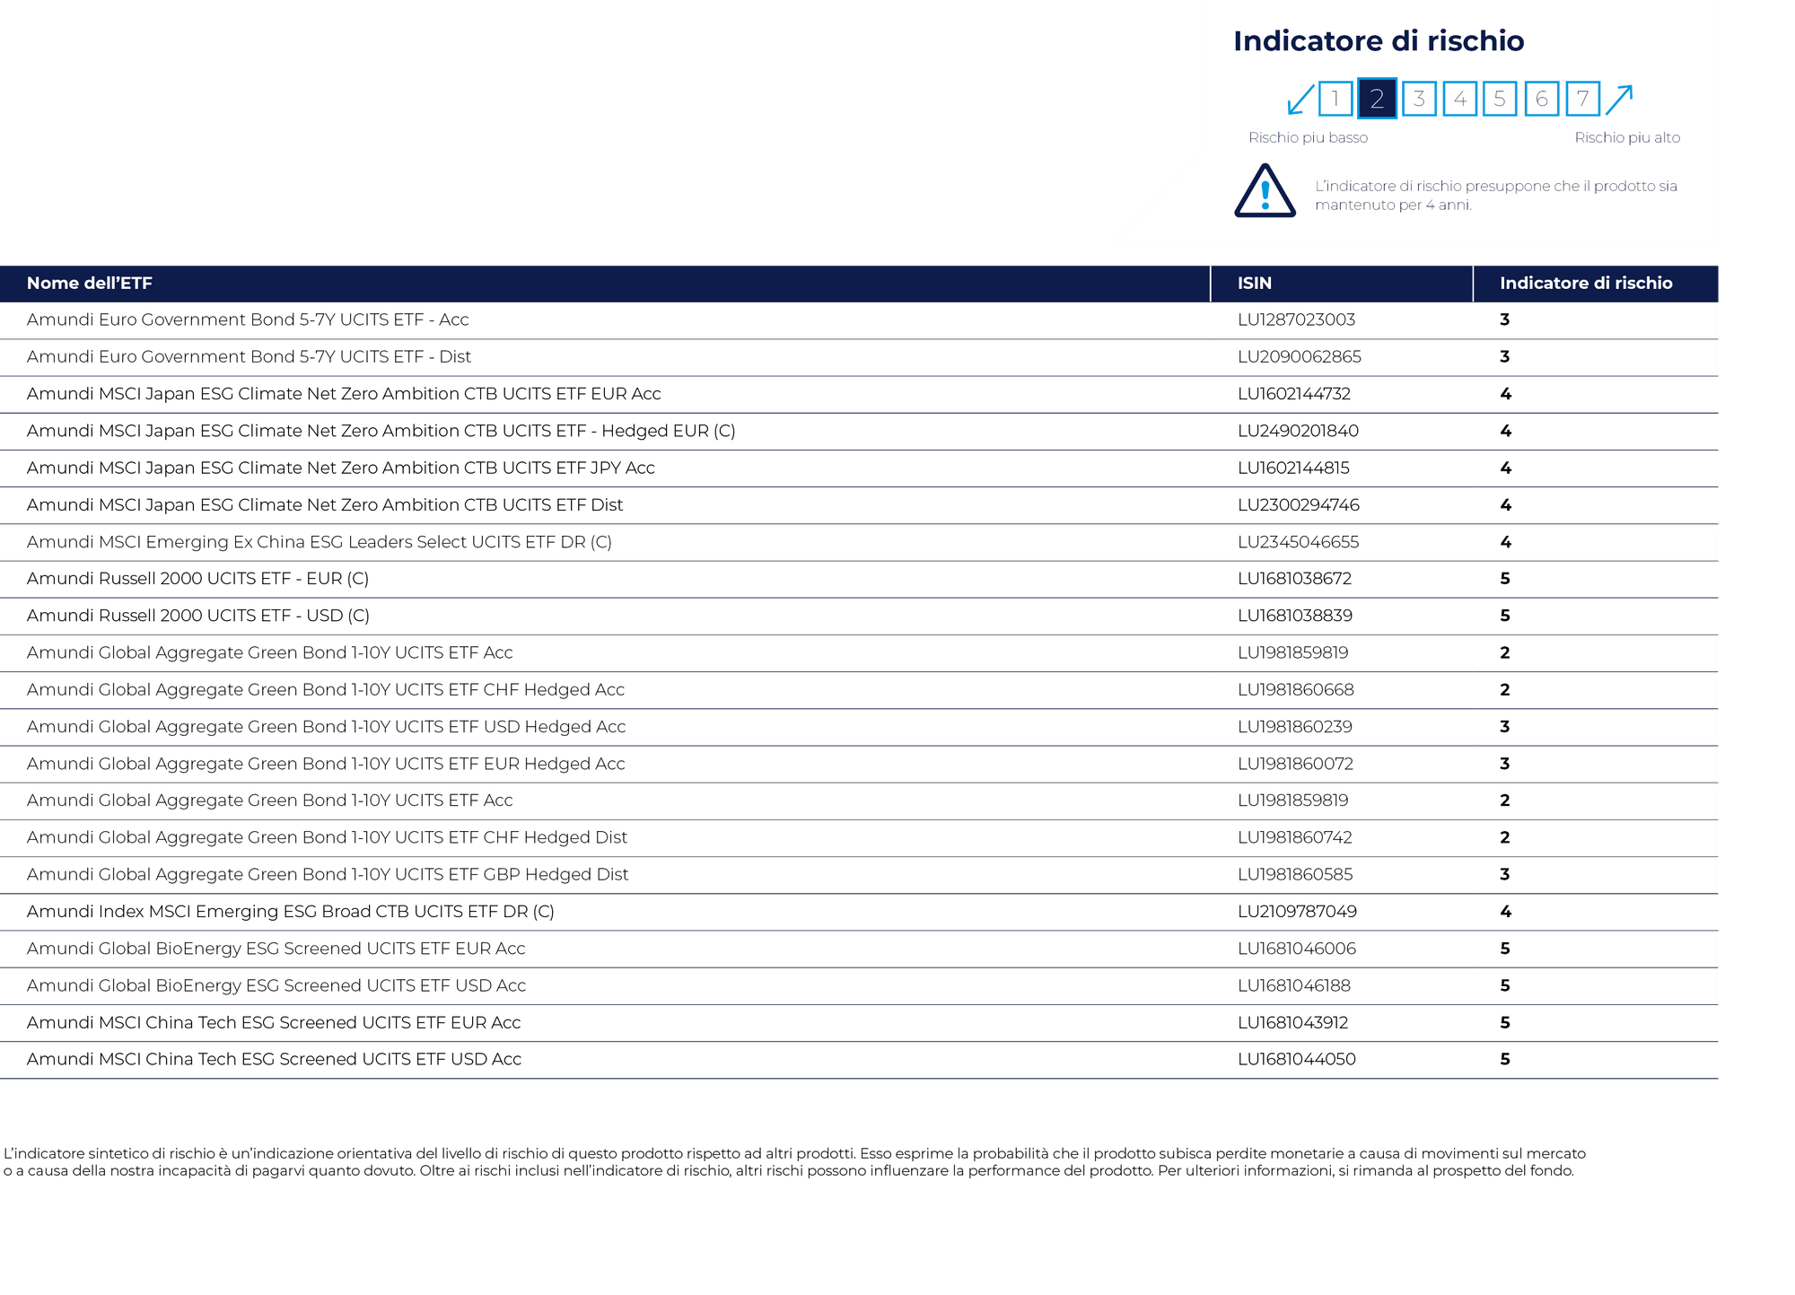The image size is (1795, 1295).
Task: Click ISIN LU2090062865
Action: [1299, 356]
